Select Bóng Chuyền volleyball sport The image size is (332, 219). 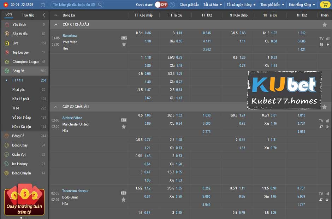click(25, 173)
